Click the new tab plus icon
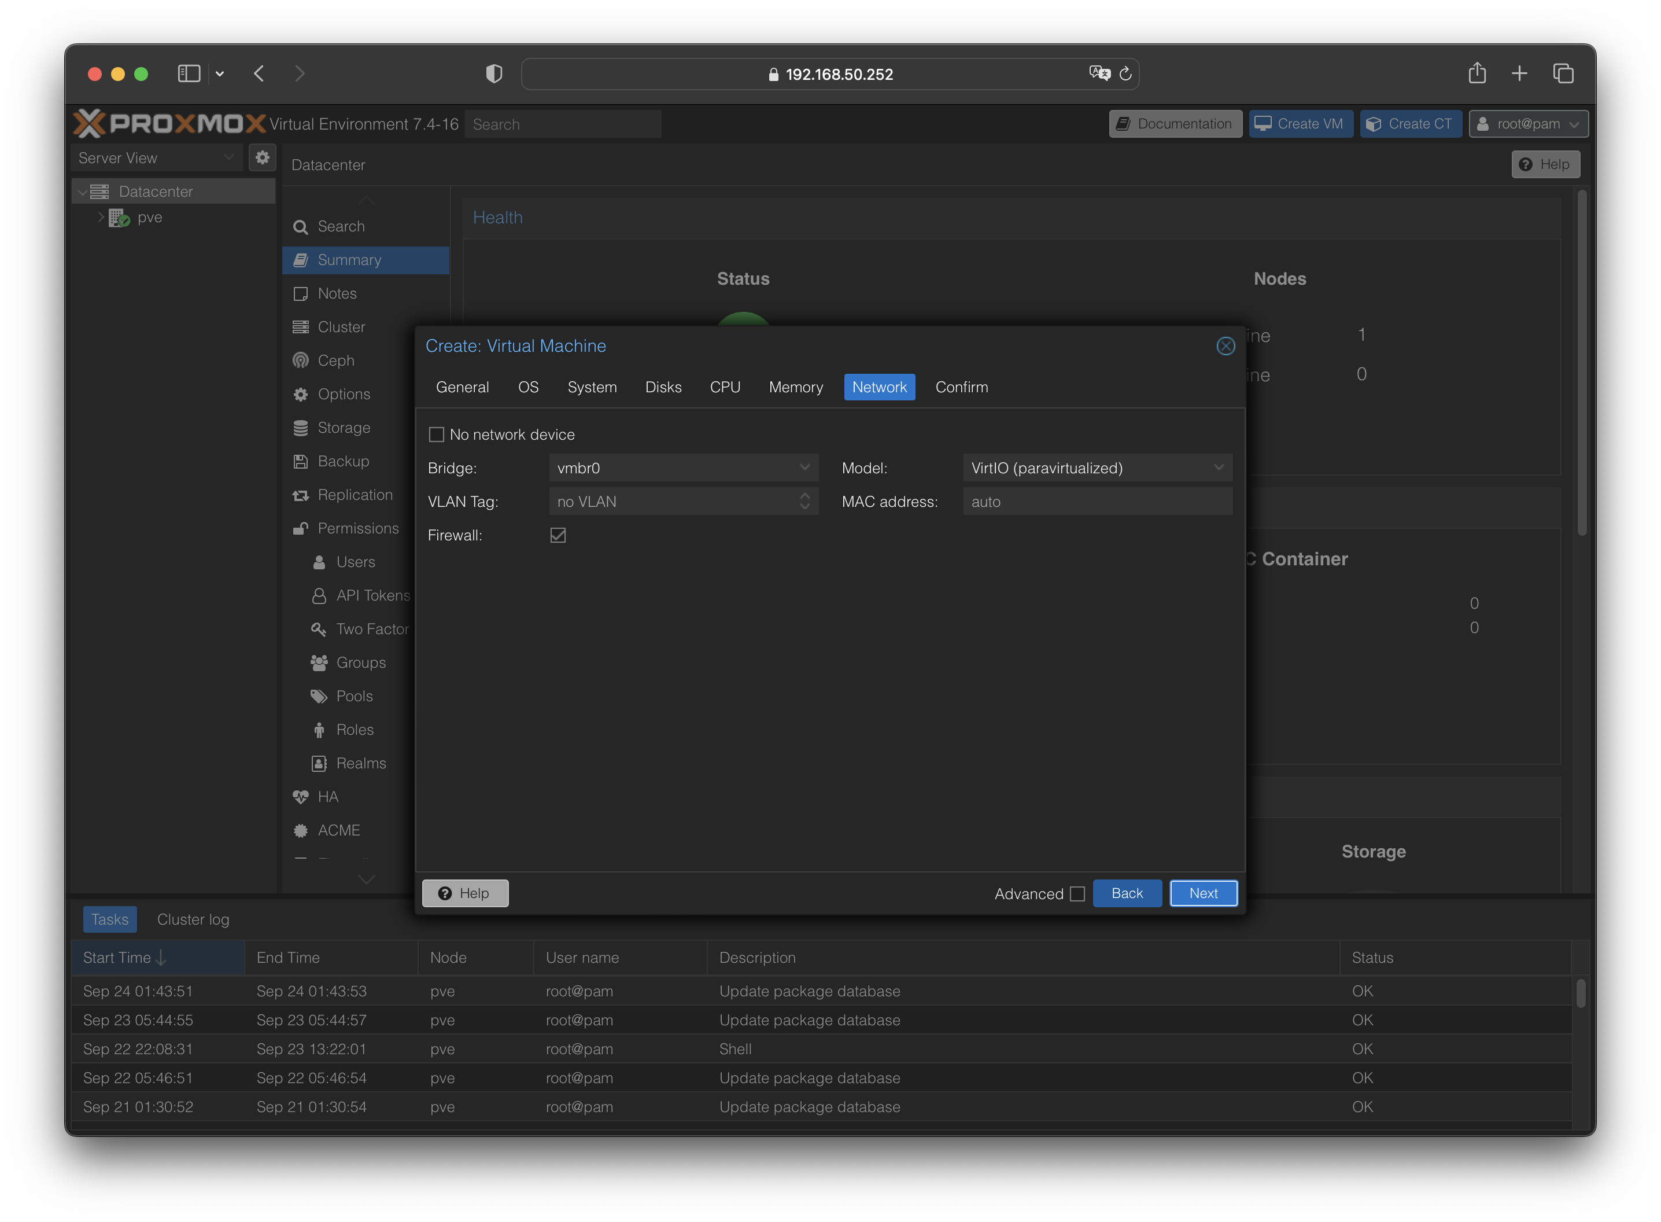This screenshot has width=1661, height=1222. pos(1519,73)
